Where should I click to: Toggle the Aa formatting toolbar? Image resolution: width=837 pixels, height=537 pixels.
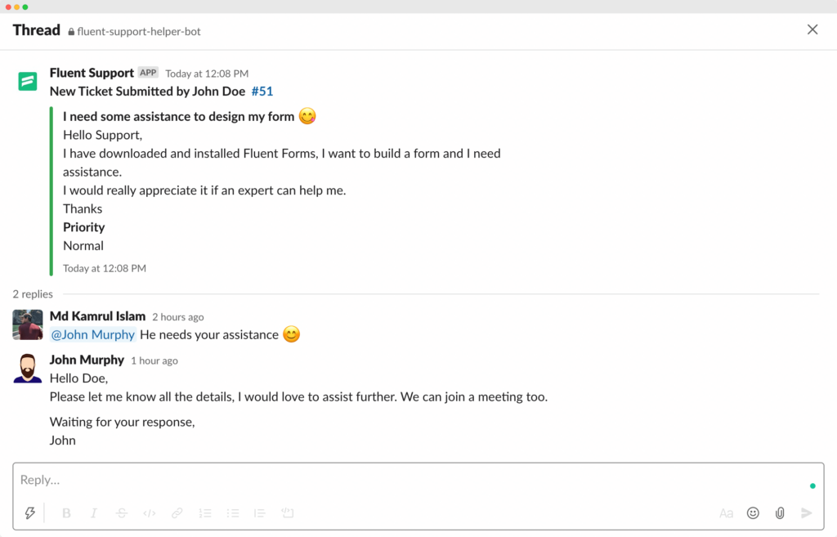726,513
